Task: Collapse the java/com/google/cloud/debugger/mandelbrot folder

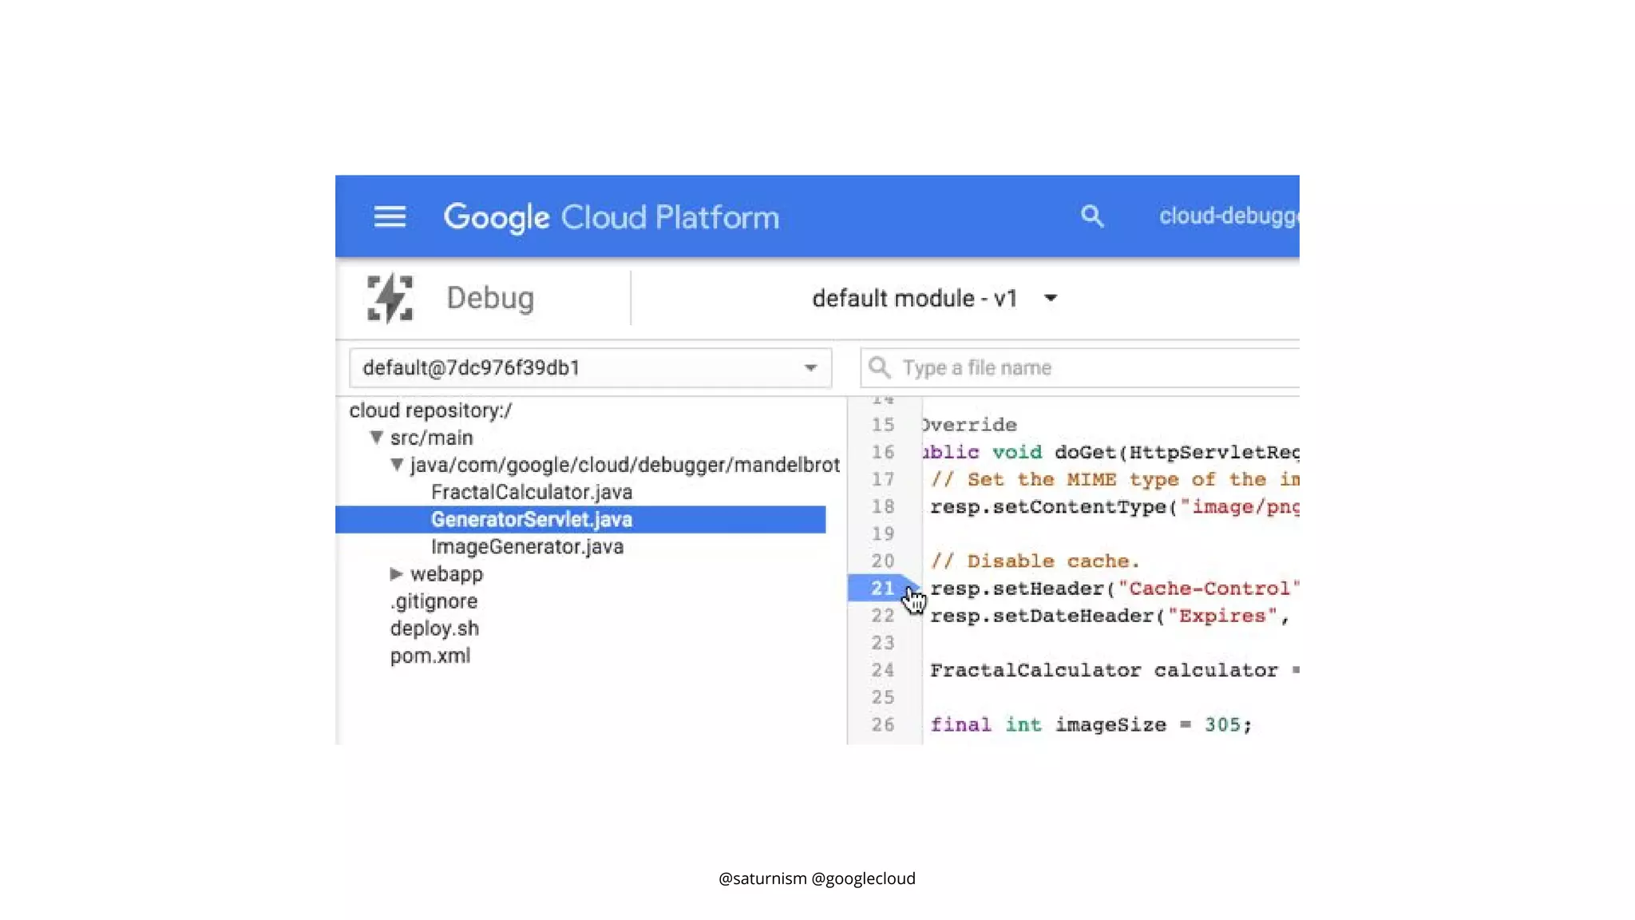Action: click(397, 465)
